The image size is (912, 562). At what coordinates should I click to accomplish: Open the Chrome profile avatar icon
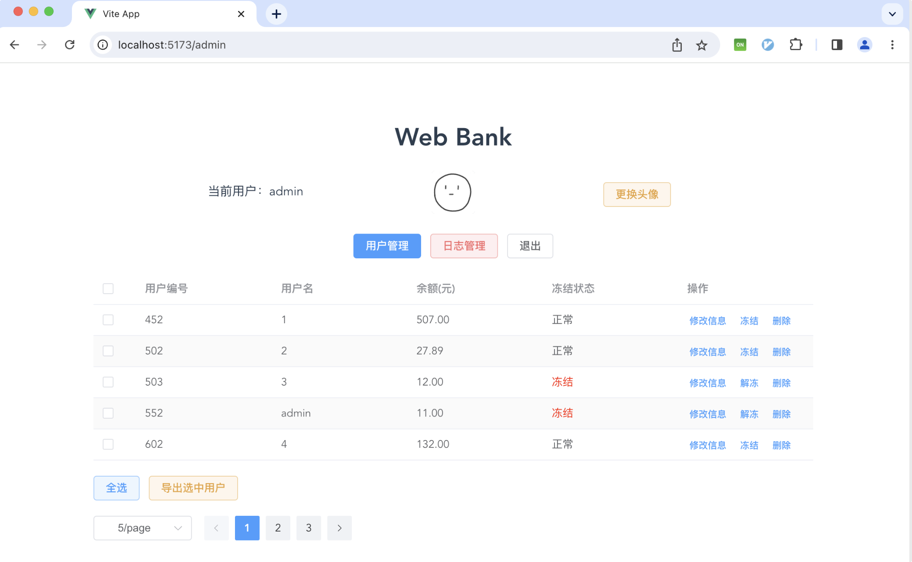pyautogui.click(x=864, y=45)
